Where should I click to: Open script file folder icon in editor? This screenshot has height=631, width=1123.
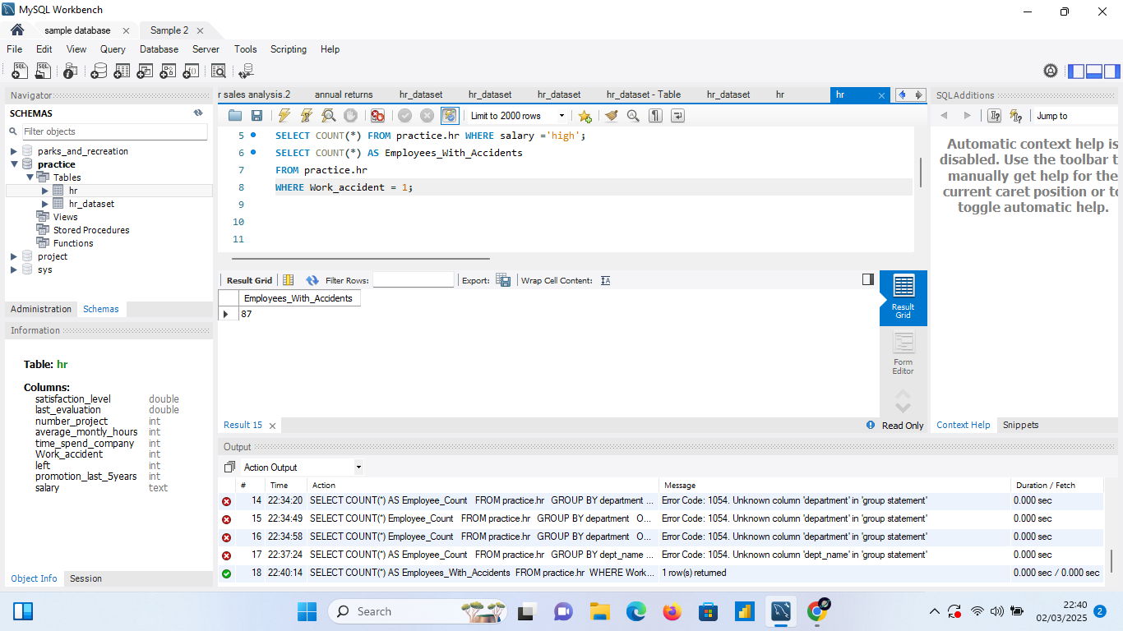tap(235, 116)
